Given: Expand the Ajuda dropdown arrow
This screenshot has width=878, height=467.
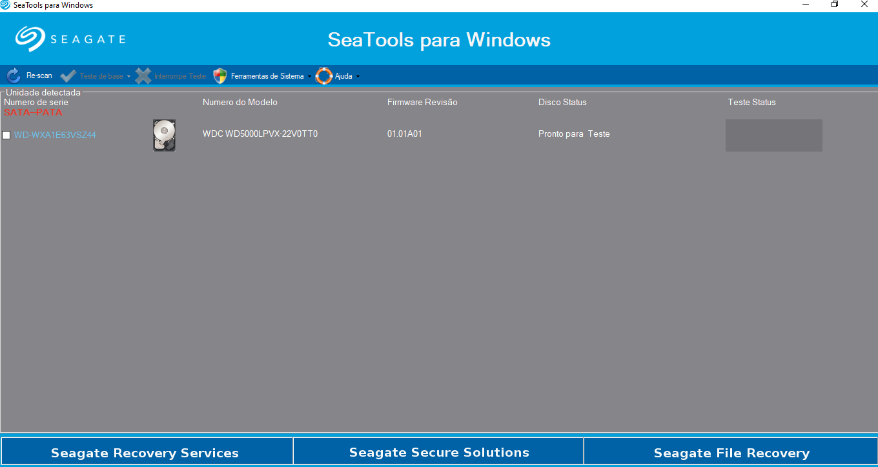Looking at the screenshot, I should [358, 76].
